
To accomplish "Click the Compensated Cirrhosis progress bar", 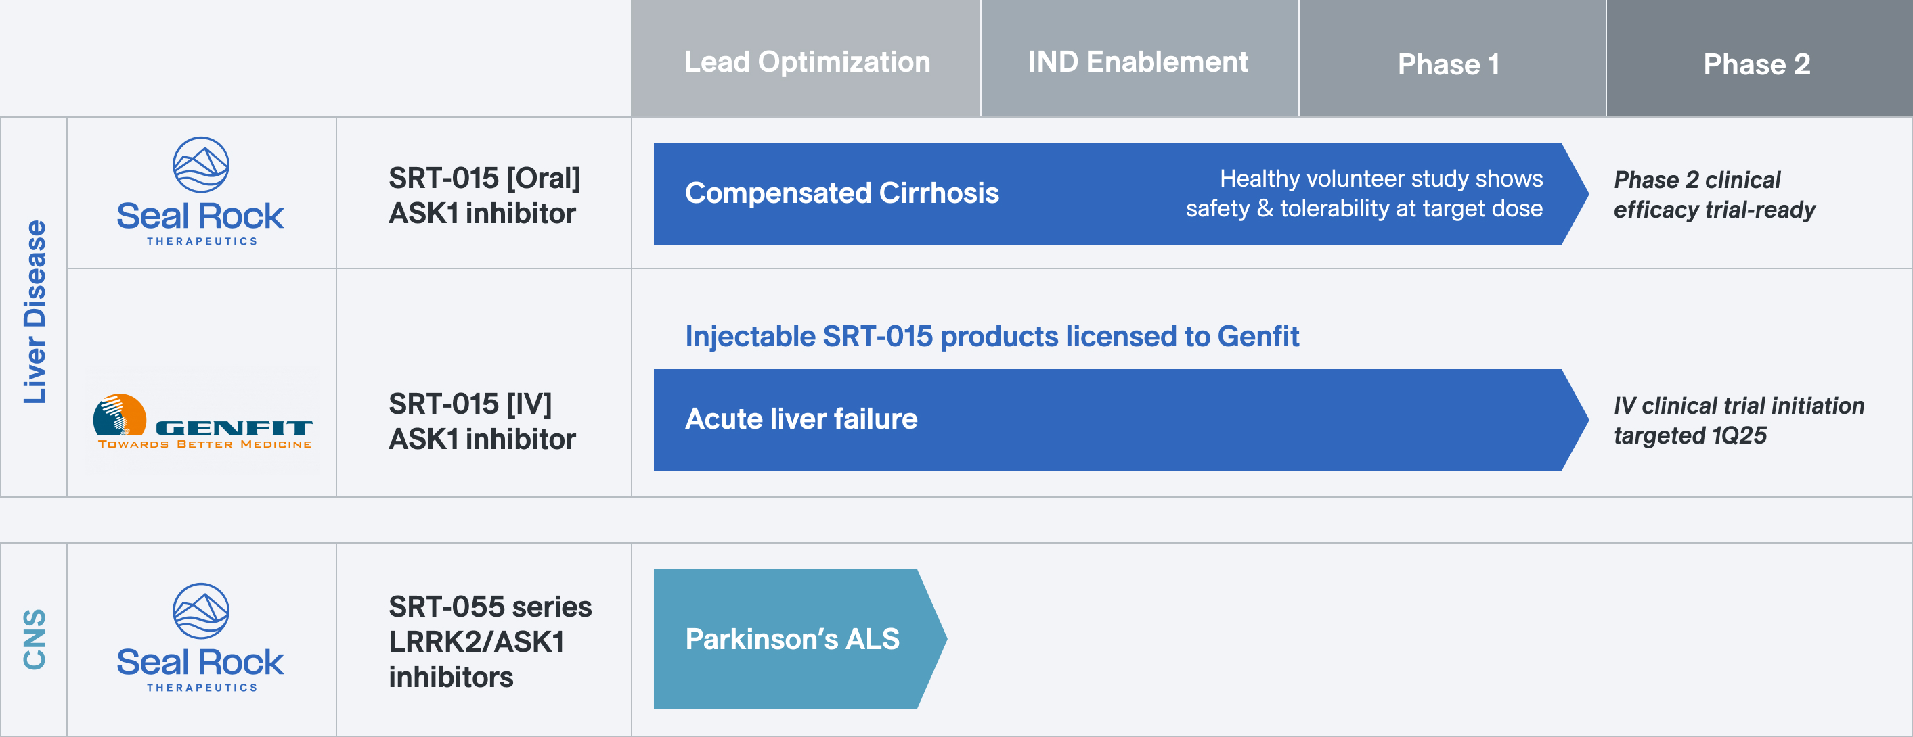I will click(1120, 193).
